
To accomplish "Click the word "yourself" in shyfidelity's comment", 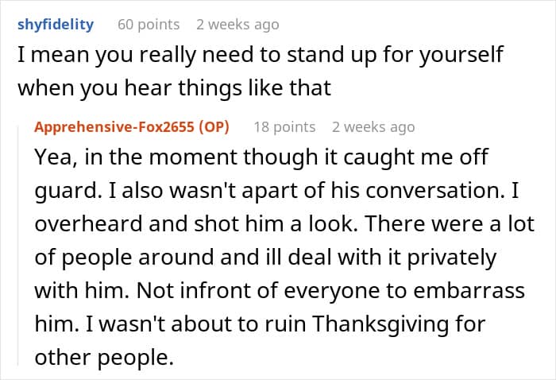I will pyautogui.click(x=456, y=56).
